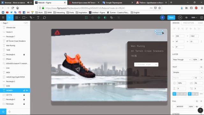Image resolution: width=204 pixels, height=115 pixels.
Task: Edit the layer opacity 100% field
Action: 195,60
